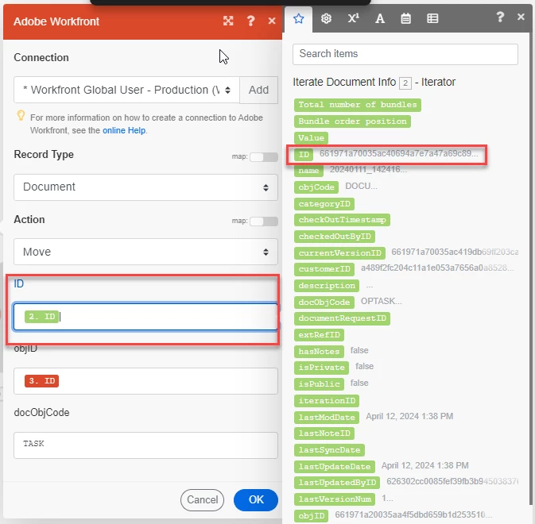Open the Record Type Document dropdown
The height and width of the screenshot is (524, 535).
pos(145,187)
